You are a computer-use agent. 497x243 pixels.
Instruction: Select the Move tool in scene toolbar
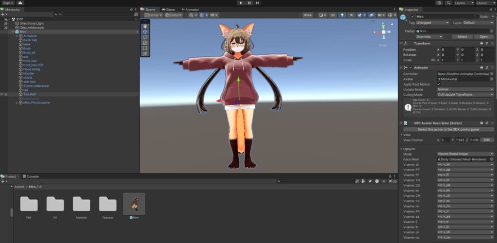click(x=145, y=32)
